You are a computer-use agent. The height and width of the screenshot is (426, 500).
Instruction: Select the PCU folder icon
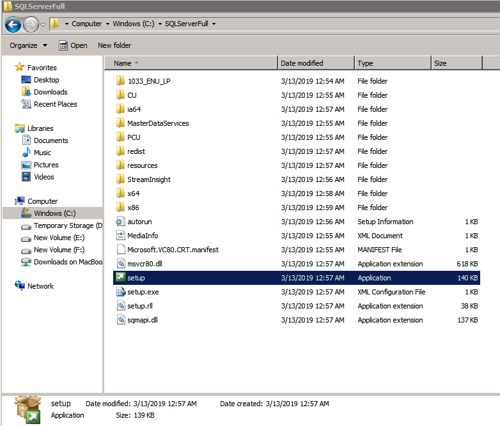120,137
